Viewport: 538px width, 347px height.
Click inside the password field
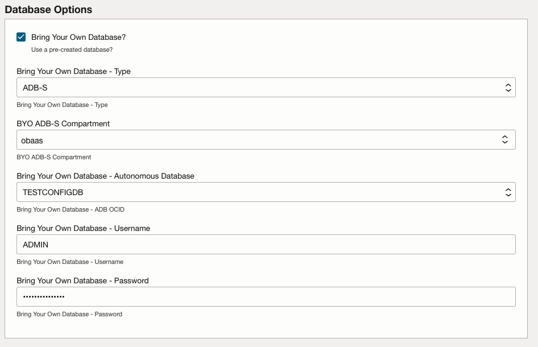pyautogui.click(x=266, y=296)
